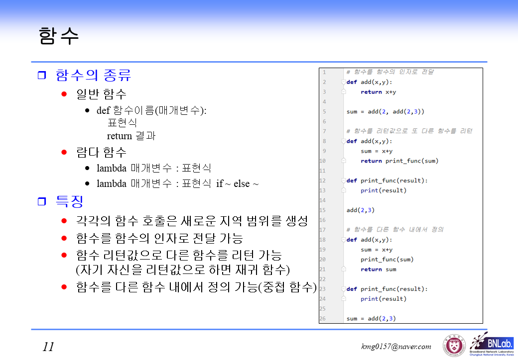The image size is (518, 358).
Task: Click 'print(result)' on line 13
Action: click(x=384, y=190)
